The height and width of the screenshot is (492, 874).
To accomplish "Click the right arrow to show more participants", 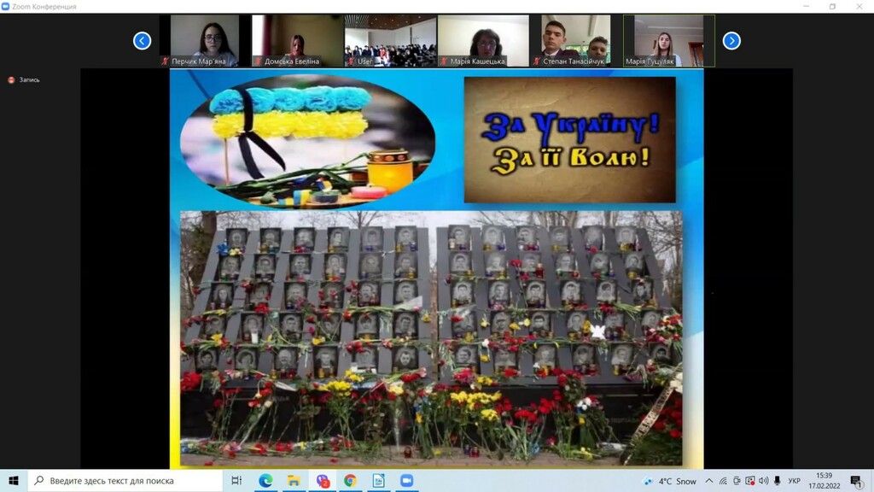I will tap(731, 40).
